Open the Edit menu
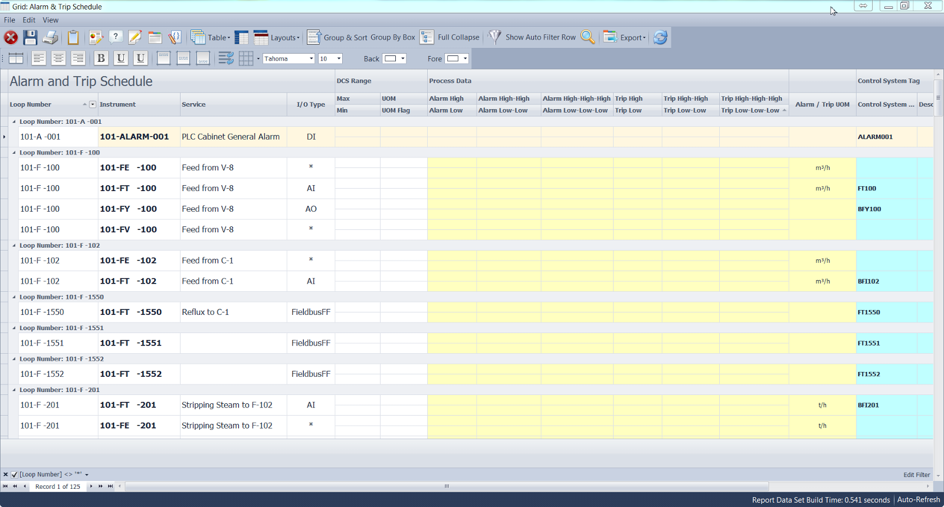The height and width of the screenshot is (507, 944). 29,20
